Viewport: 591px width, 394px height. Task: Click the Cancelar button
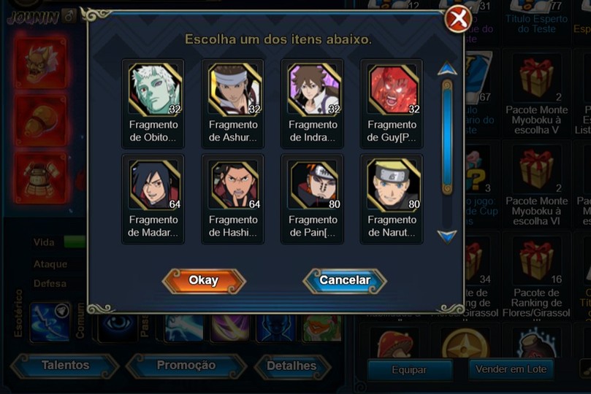tap(345, 281)
